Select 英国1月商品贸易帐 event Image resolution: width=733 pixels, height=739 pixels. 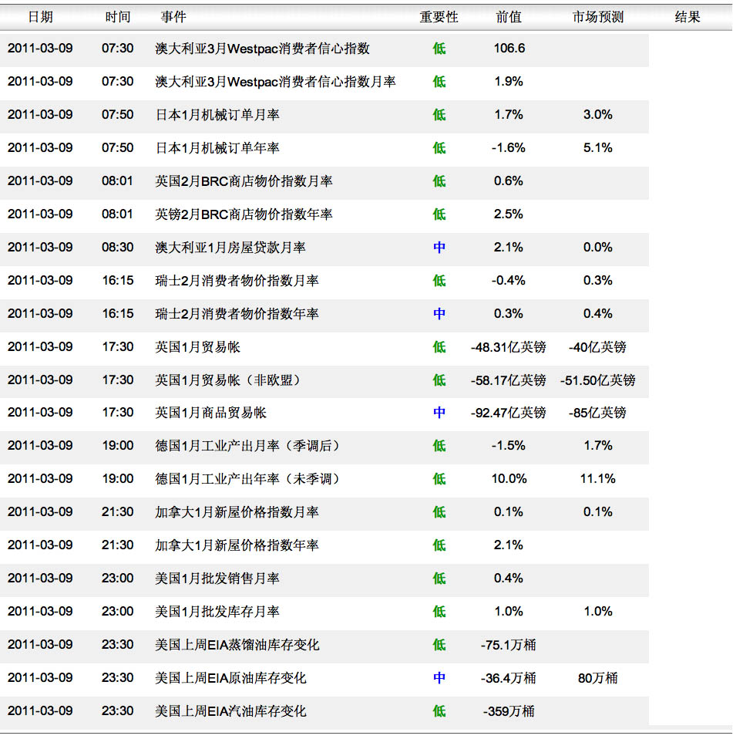[x=211, y=413]
